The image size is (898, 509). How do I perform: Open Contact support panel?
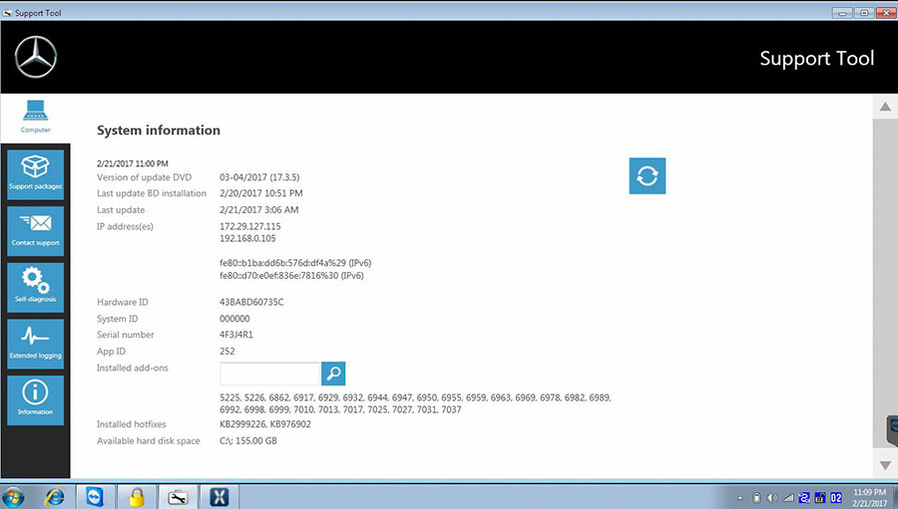[36, 231]
